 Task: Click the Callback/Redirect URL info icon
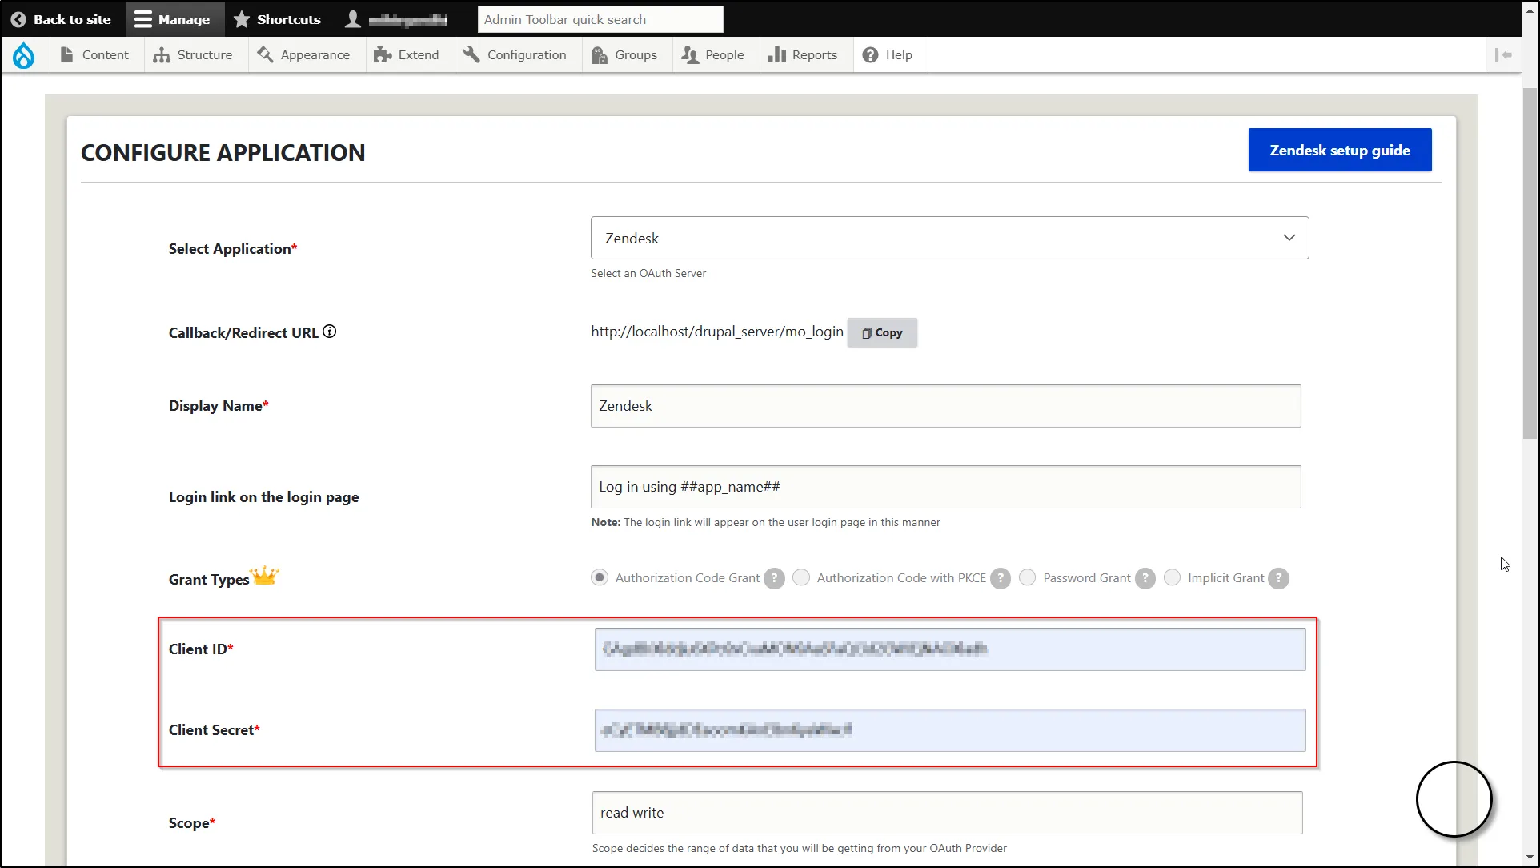click(x=329, y=332)
